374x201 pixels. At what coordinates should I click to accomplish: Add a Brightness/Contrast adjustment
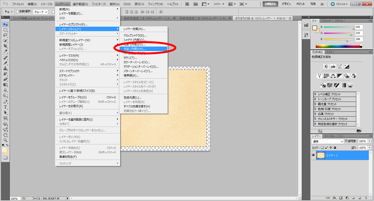coord(326,67)
